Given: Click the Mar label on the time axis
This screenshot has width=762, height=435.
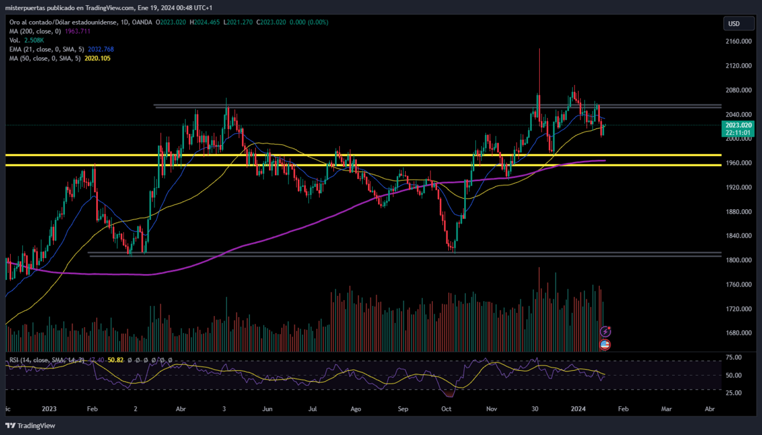Looking at the screenshot, I should coord(666,408).
